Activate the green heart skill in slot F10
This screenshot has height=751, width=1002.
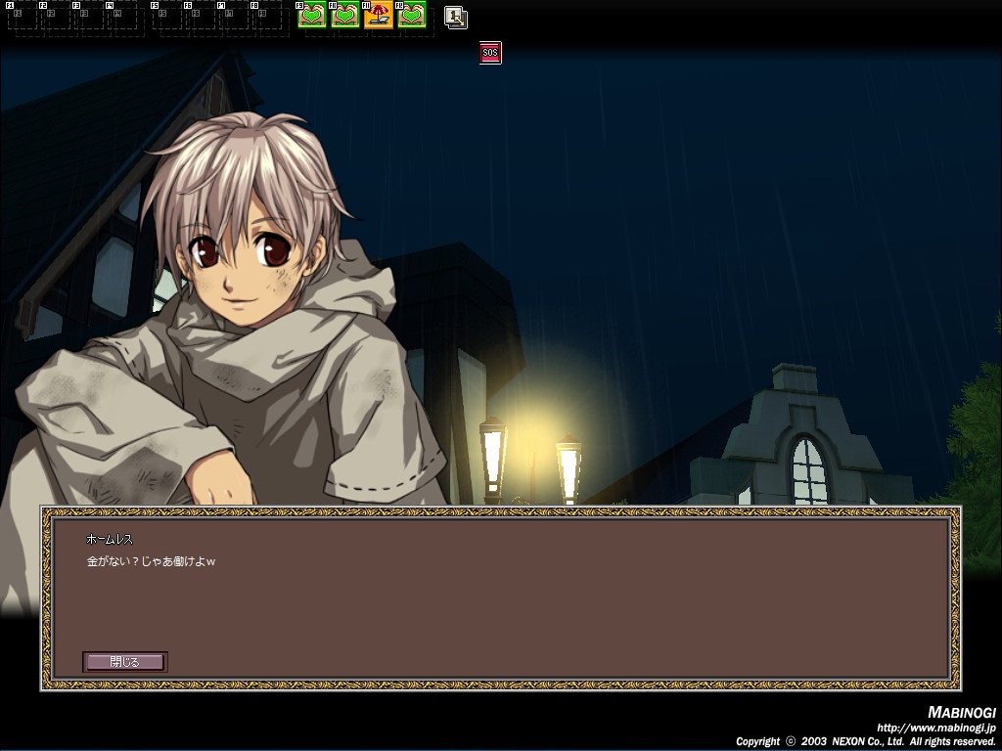[x=345, y=15]
